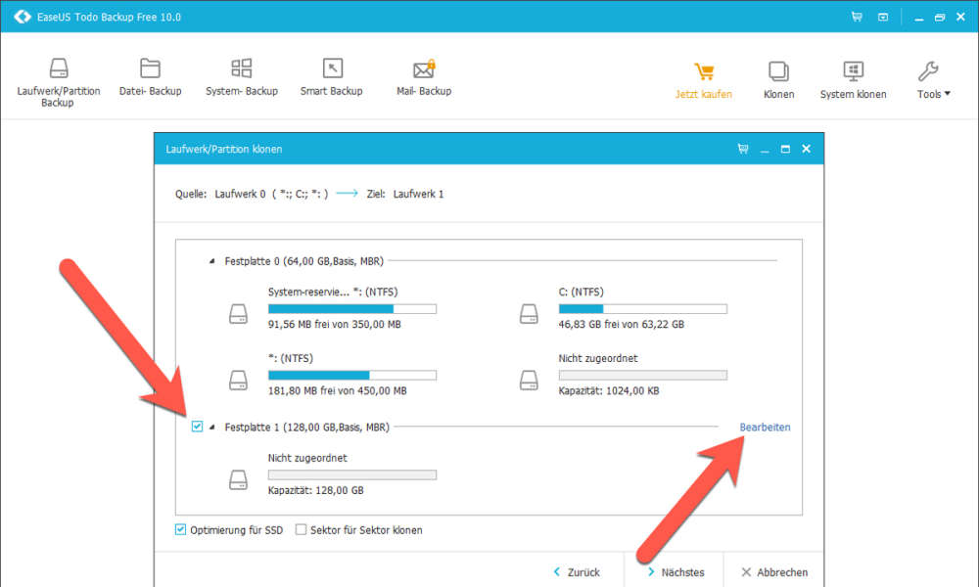Open Datei-Backup tool
Image resolution: width=979 pixels, height=587 pixels.
tap(150, 77)
